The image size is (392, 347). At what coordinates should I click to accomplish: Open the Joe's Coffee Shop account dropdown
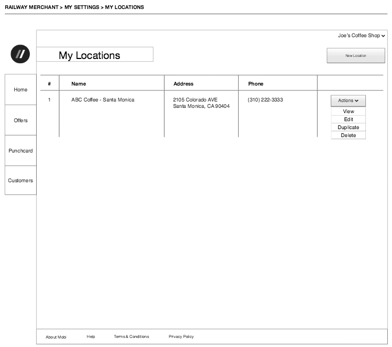[x=361, y=36]
